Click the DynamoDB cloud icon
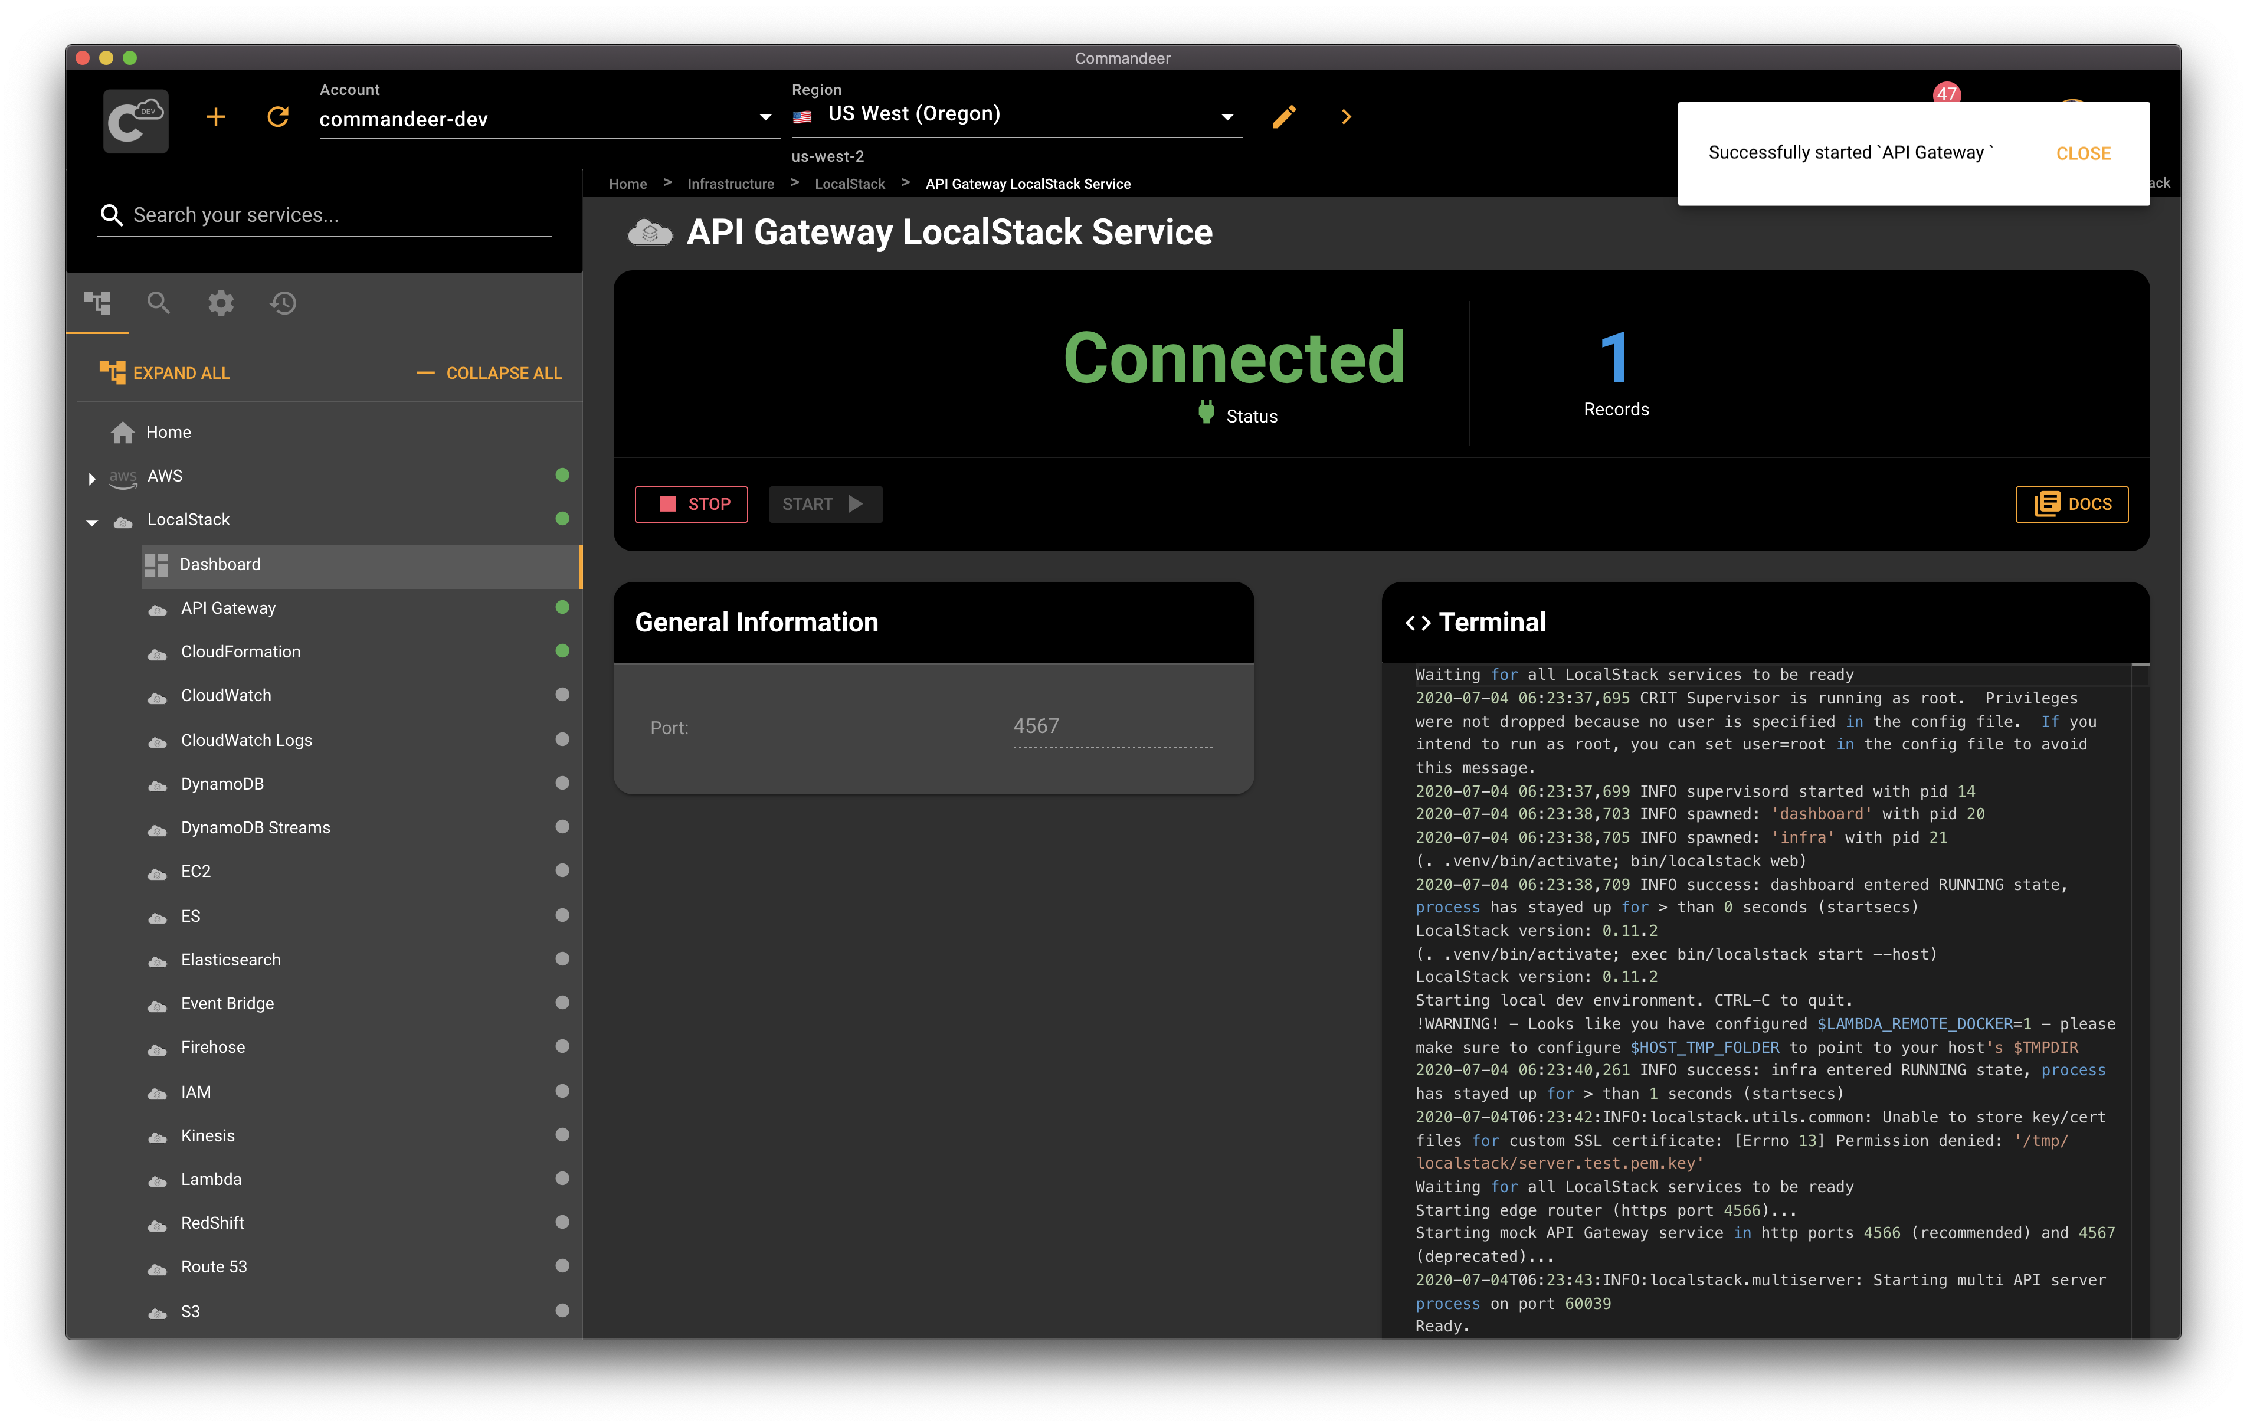Screen dimensions: 2247x1427 [158, 786]
